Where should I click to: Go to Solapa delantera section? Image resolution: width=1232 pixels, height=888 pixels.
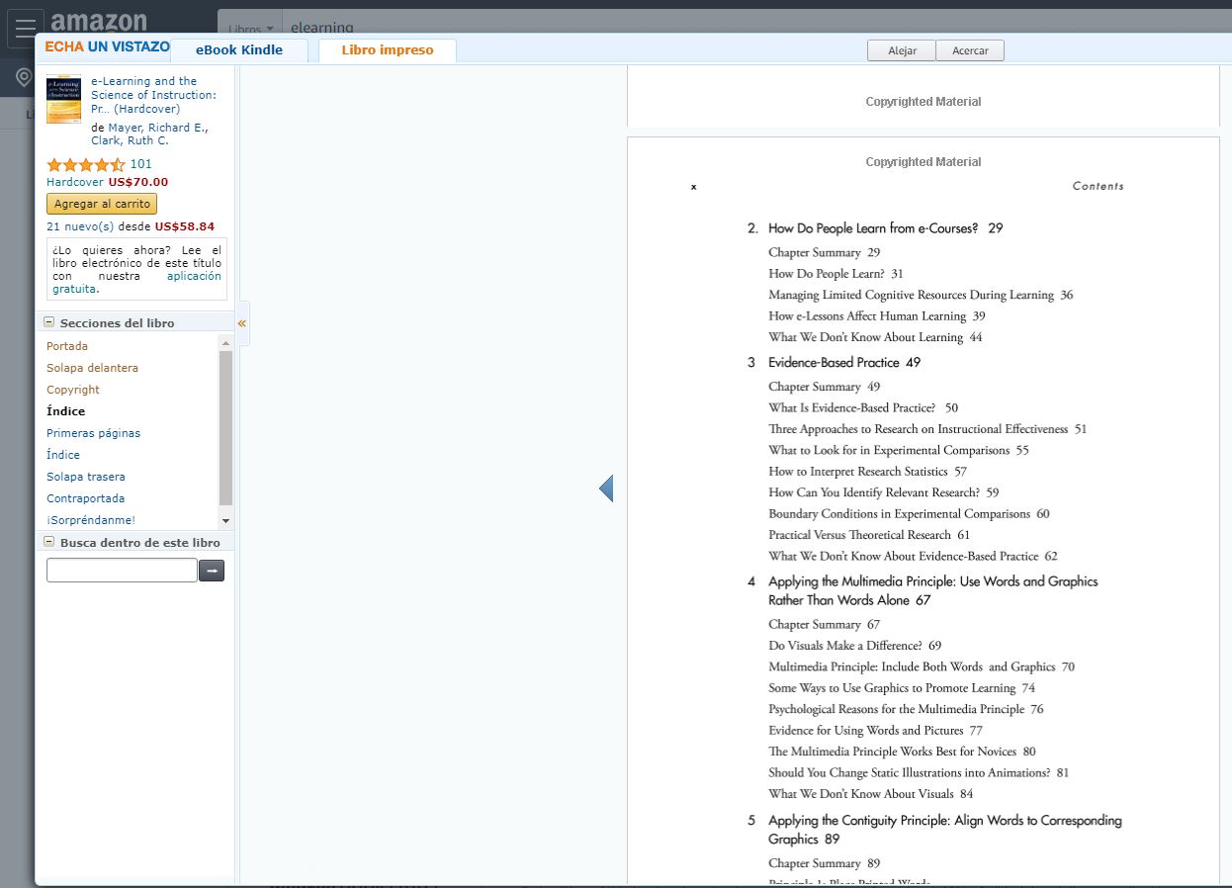(x=92, y=368)
